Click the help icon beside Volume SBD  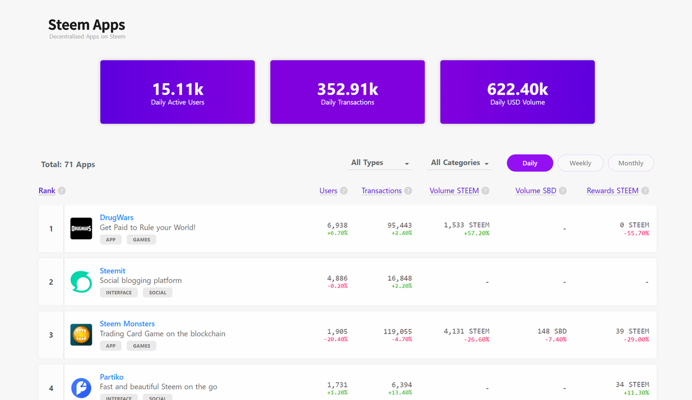point(563,191)
